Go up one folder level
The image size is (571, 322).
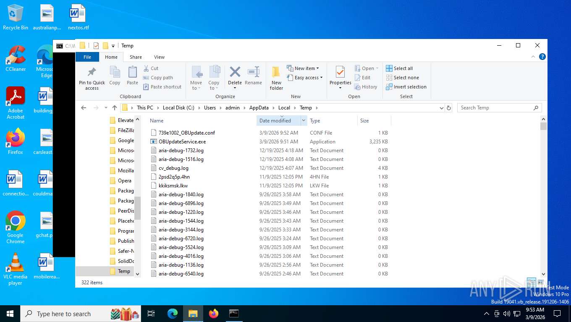coord(114,108)
